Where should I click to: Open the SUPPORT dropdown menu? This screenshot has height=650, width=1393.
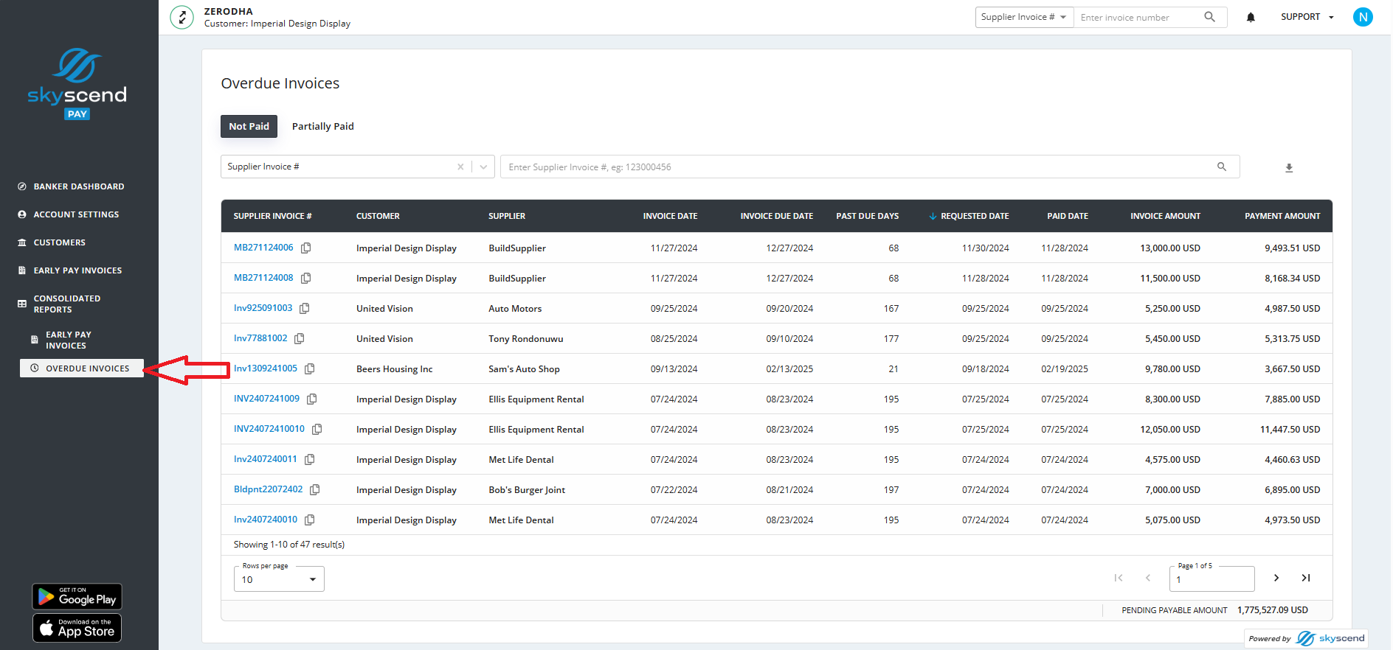(1307, 17)
